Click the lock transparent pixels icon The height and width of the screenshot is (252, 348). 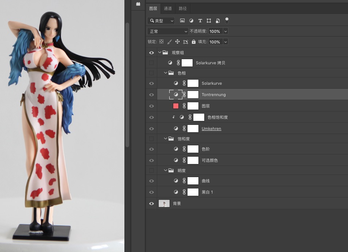click(x=161, y=42)
